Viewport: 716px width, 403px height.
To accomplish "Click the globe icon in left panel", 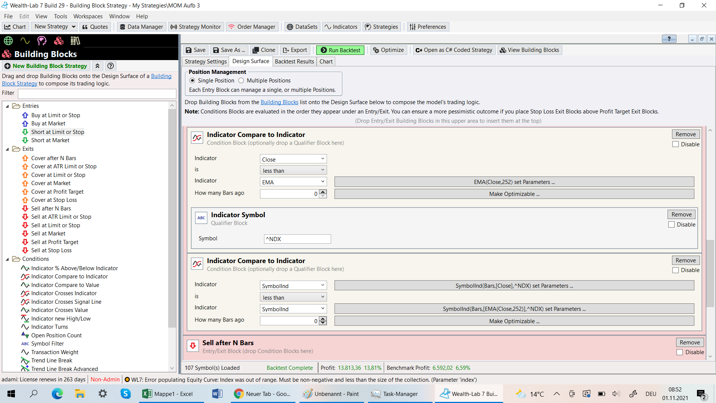I will click(8, 41).
